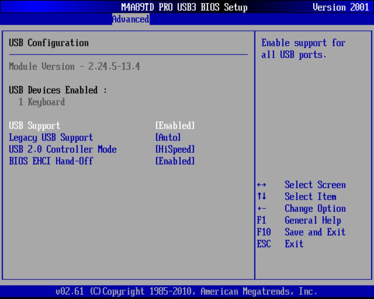Viewport: 374px width, 299px height.
Task: Switch to the Advanced tab
Action: click(x=130, y=19)
